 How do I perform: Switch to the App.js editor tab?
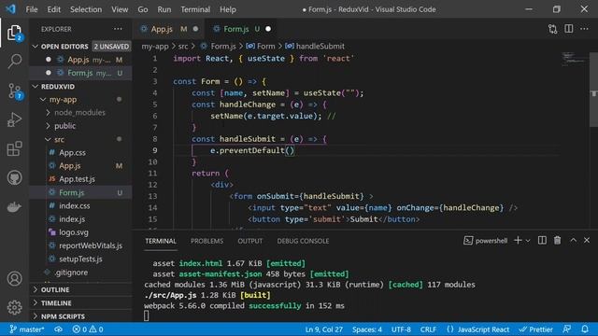[x=169, y=29]
